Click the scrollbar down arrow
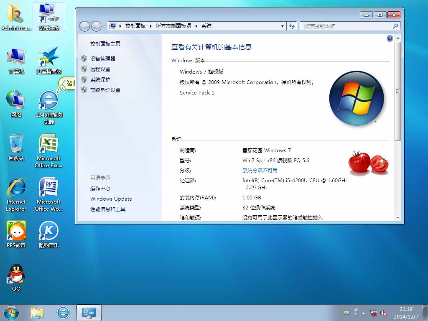The image size is (428, 321). [x=398, y=217]
